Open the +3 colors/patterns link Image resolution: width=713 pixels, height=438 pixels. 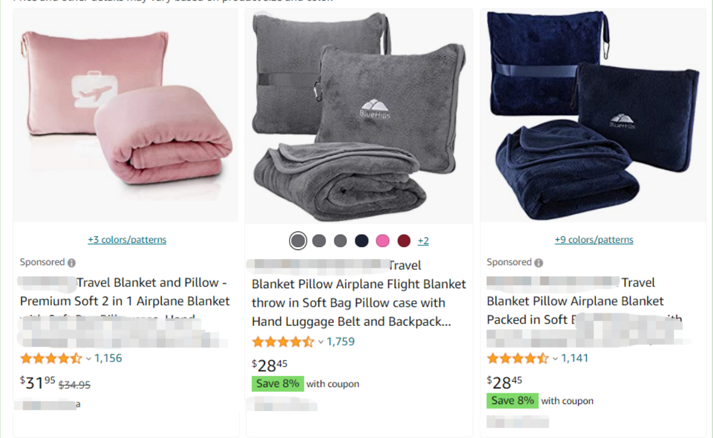127,240
